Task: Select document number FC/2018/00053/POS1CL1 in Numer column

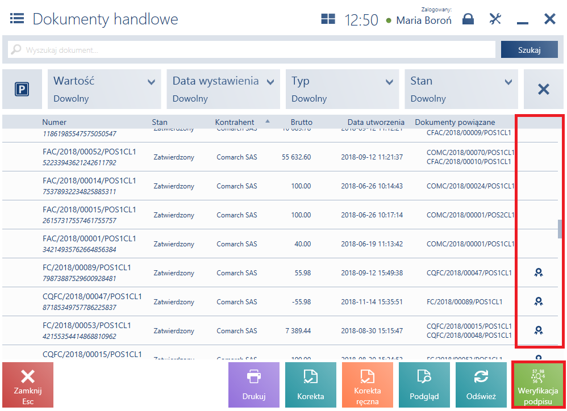Action: (87, 325)
